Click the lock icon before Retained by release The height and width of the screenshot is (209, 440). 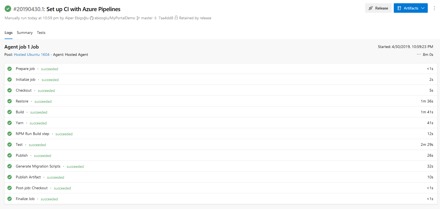[176, 18]
